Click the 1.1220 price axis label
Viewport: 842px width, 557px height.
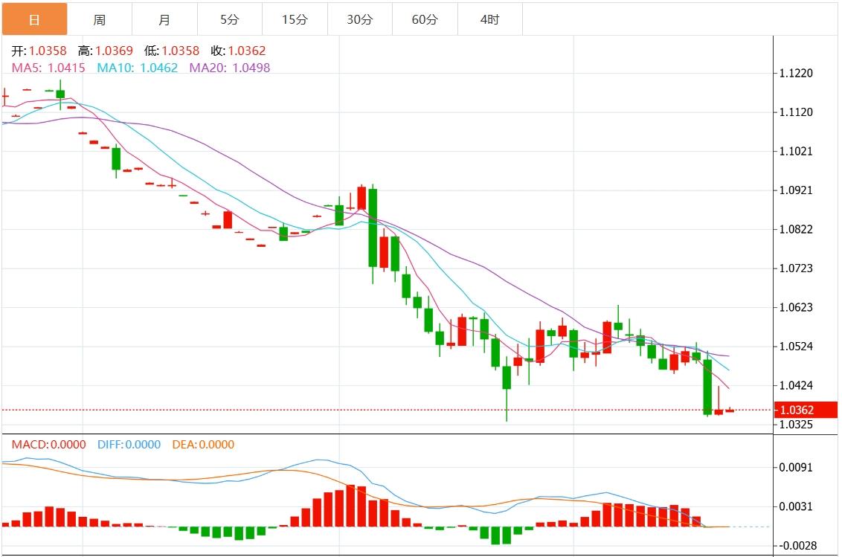795,74
